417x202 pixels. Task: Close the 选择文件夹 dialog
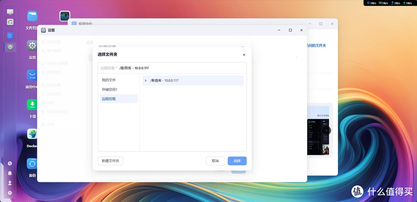tap(244, 55)
